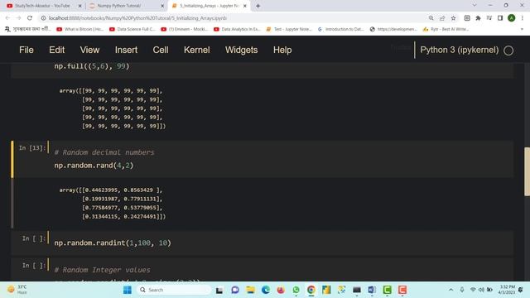The width and height of the screenshot is (530, 298).
Task: Open the Edit menu
Action: pyautogui.click(x=57, y=50)
